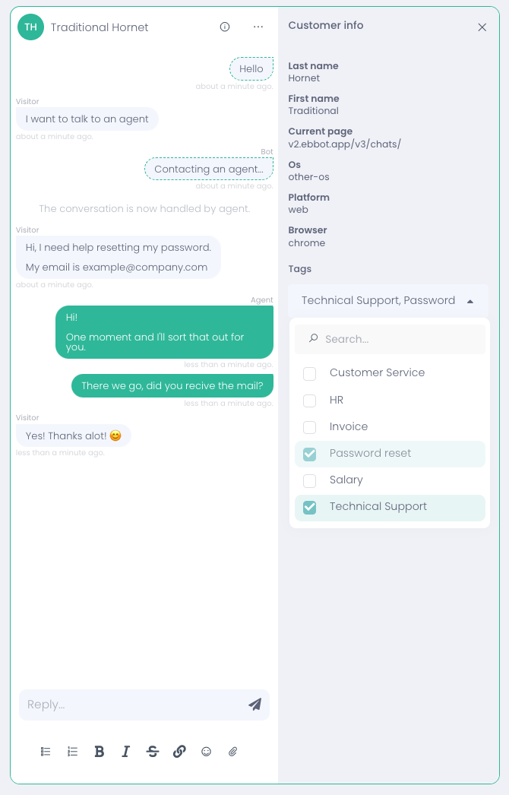Toggle bold text formatting
This screenshot has height=795, width=509.
click(100, 752)
